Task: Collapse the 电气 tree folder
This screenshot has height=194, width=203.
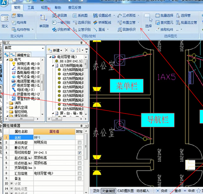Action: click(7, 59)
